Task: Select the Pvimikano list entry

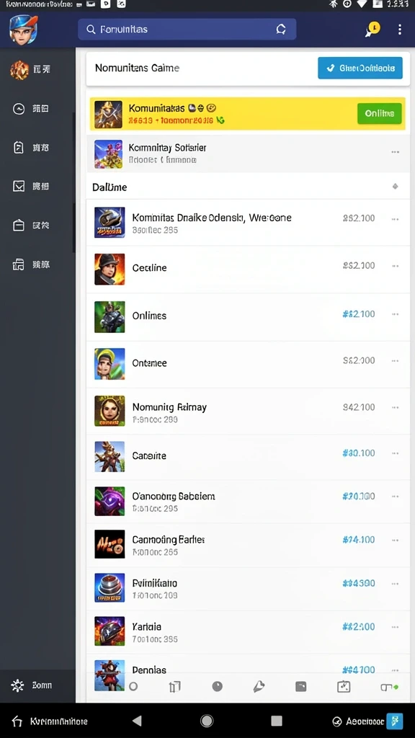Action: pyautogui.click(x=248, y=588)
